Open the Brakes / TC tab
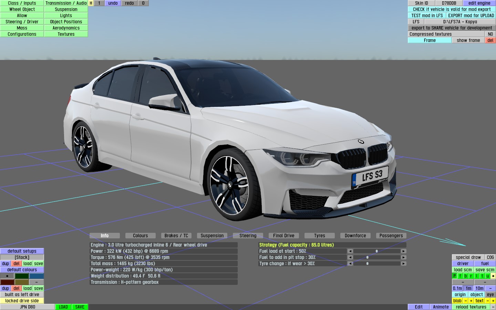 tap(176, 236)
